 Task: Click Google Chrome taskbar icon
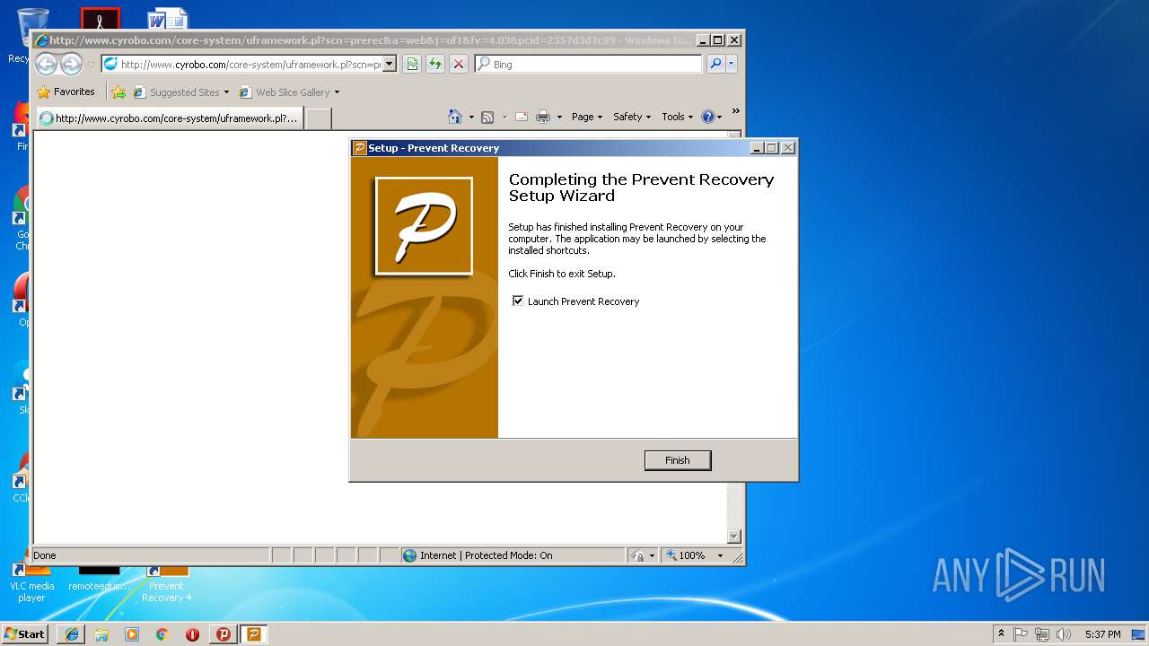[x=162, y=634]
